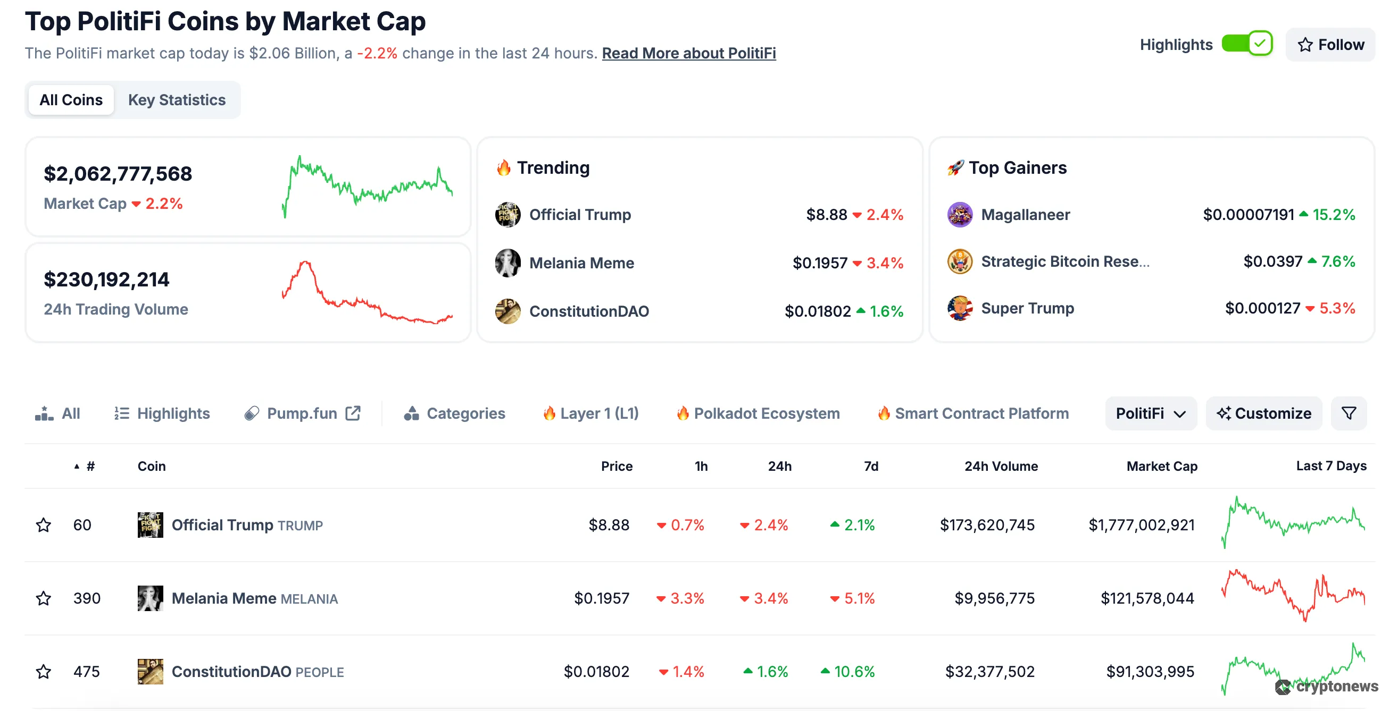Open the Read More about PolitiFi link
Screen dimensions: 1398x711
coord(689,53)
